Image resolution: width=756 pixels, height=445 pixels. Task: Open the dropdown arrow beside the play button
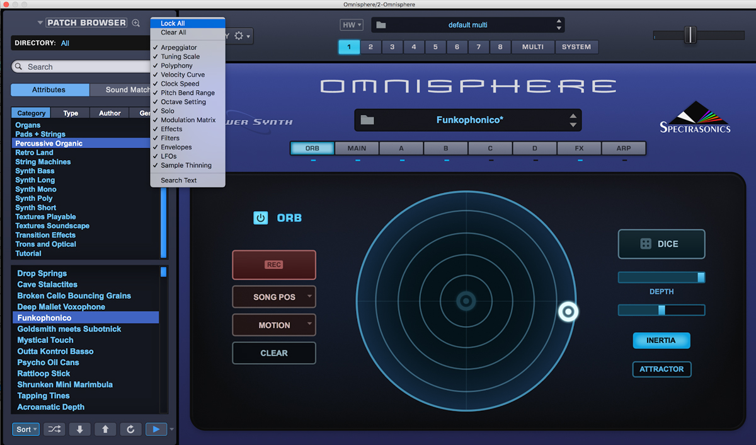pyautogui.click(x=172, y=430)
